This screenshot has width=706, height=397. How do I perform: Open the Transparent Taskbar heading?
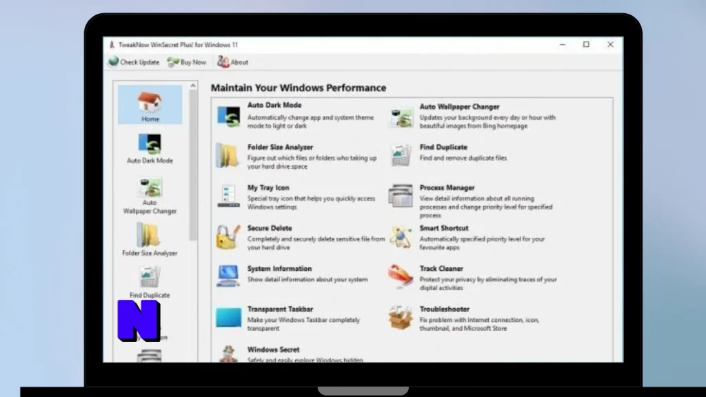(280, 309)
